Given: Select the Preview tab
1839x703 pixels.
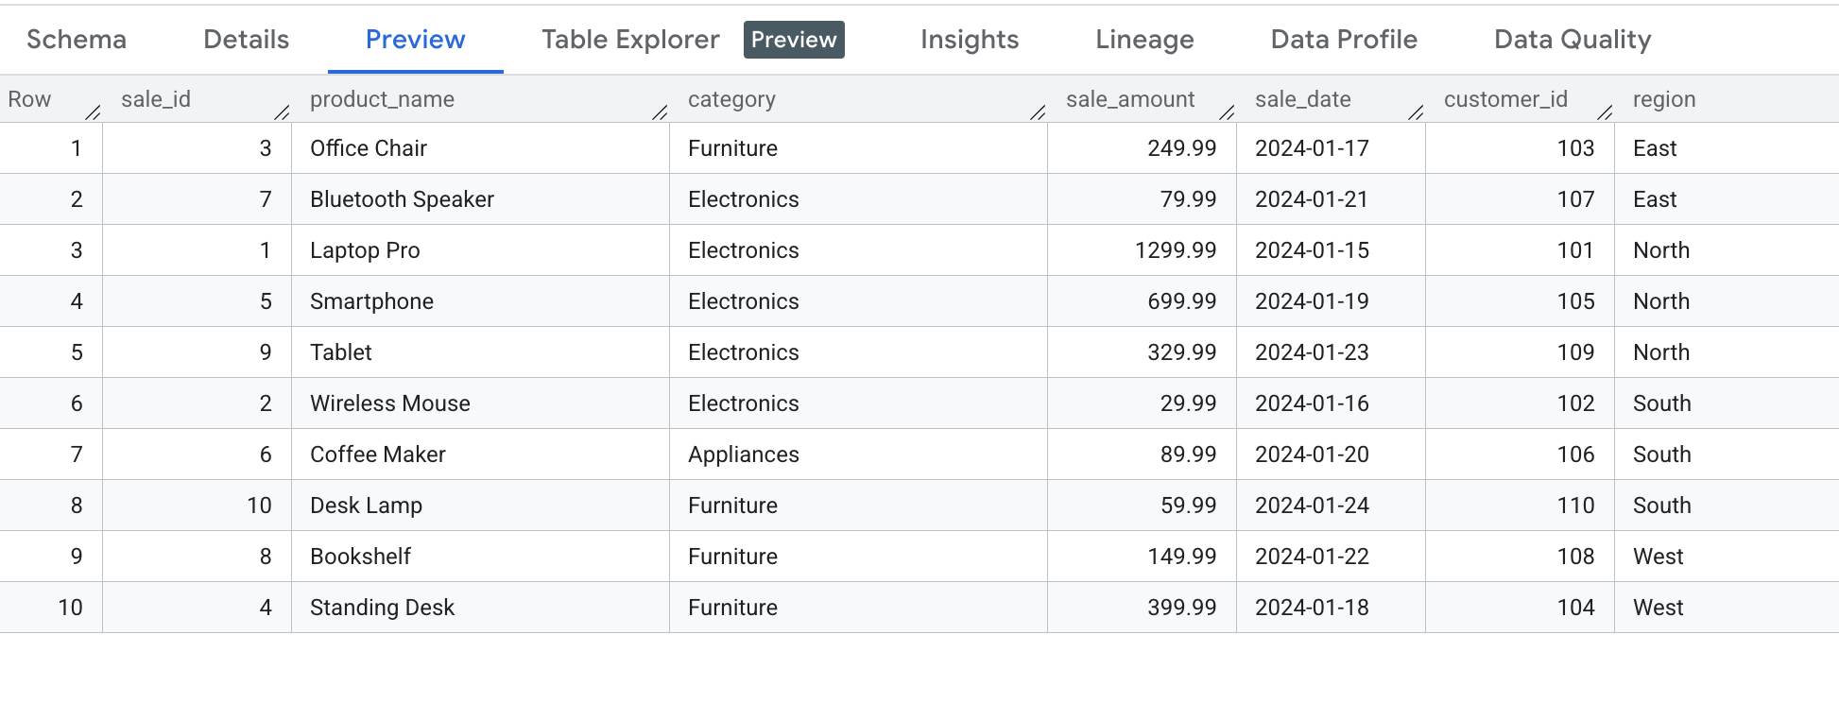Looking at the screenshot, I should 416,40.
